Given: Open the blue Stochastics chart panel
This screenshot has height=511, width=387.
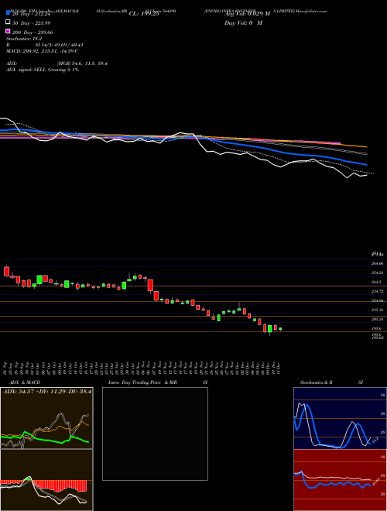Looking at the screenshot, I should pyautogui.click(x=340, y=418).
